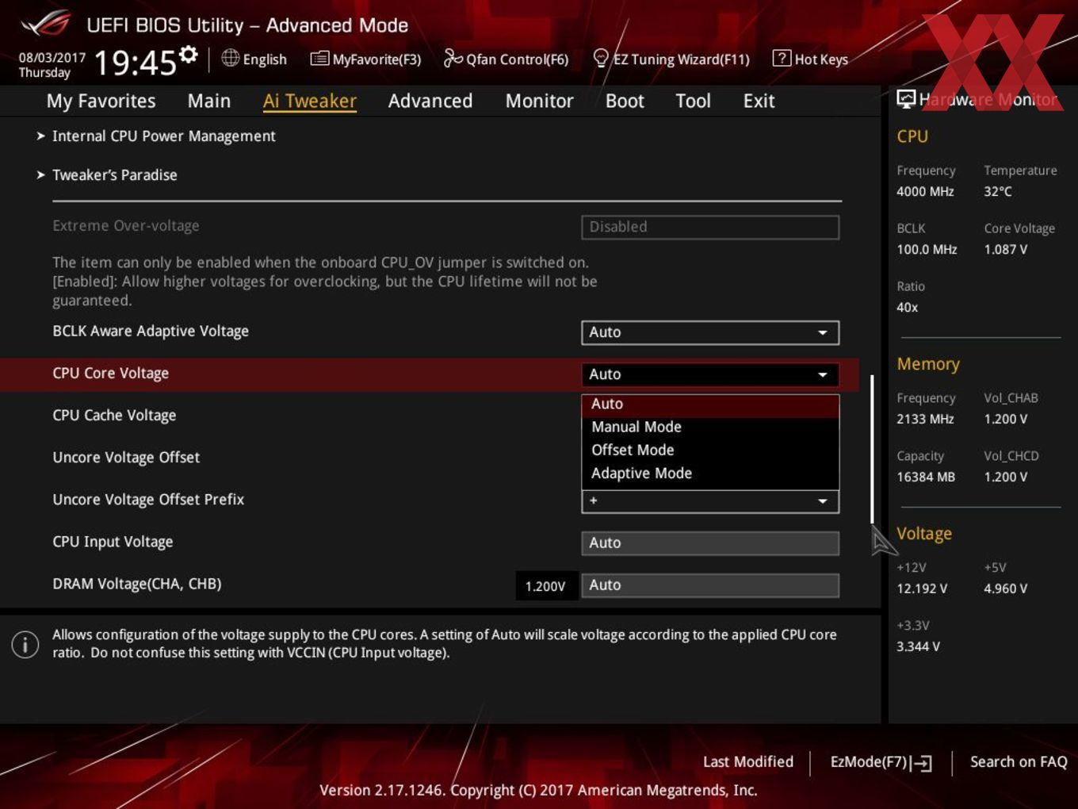The image size is (1078, 809).
Task: Click the 16384 MB capacity value
Action: click(x=926, y=477)
